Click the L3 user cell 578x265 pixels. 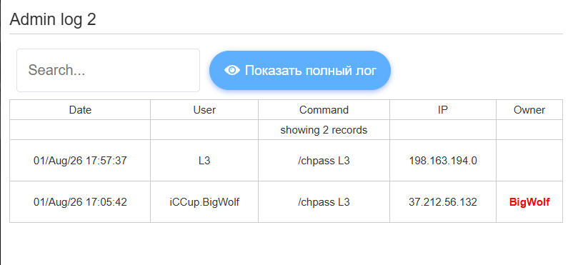click(x=204, y=161)
